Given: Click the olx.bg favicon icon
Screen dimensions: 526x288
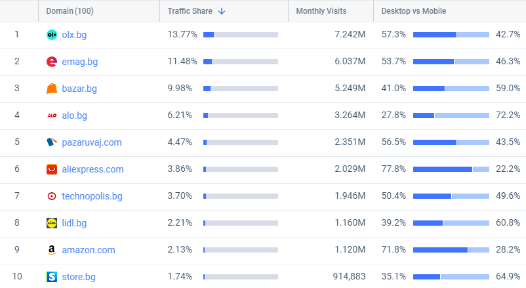Looking at the screenshot, I should [52, 35].
